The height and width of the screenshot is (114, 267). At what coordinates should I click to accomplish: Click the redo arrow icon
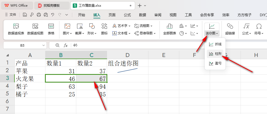[60, 15]
